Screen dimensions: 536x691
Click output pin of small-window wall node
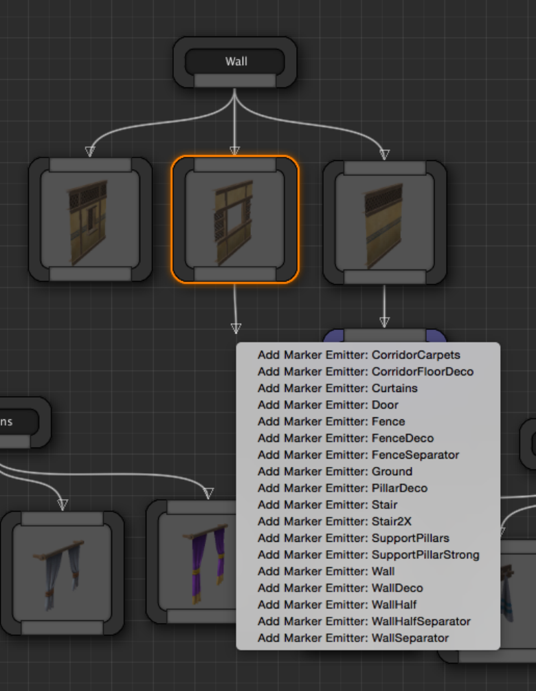pos(90,274)
